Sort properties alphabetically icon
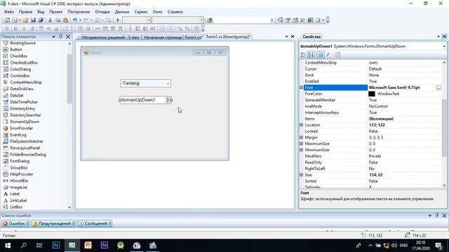This screenshot has height=252, width=449. [311, 55]
